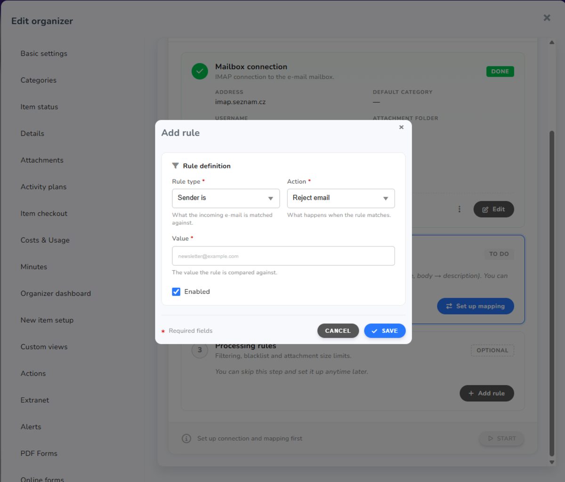Click the Add rule button under Processing rules
The width and height of the screenshot is (565, 482).
coord(487,393)
